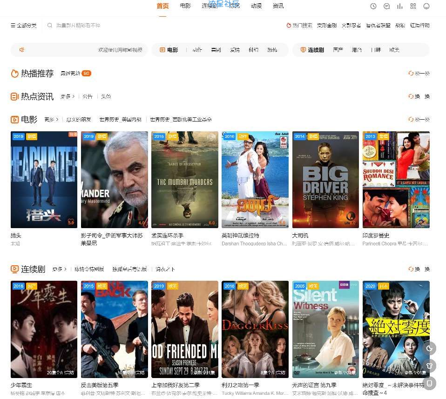Click the section icon beside 连续剧 heading
This screenshot has height=399, width=446.
(x=14, y=269)
